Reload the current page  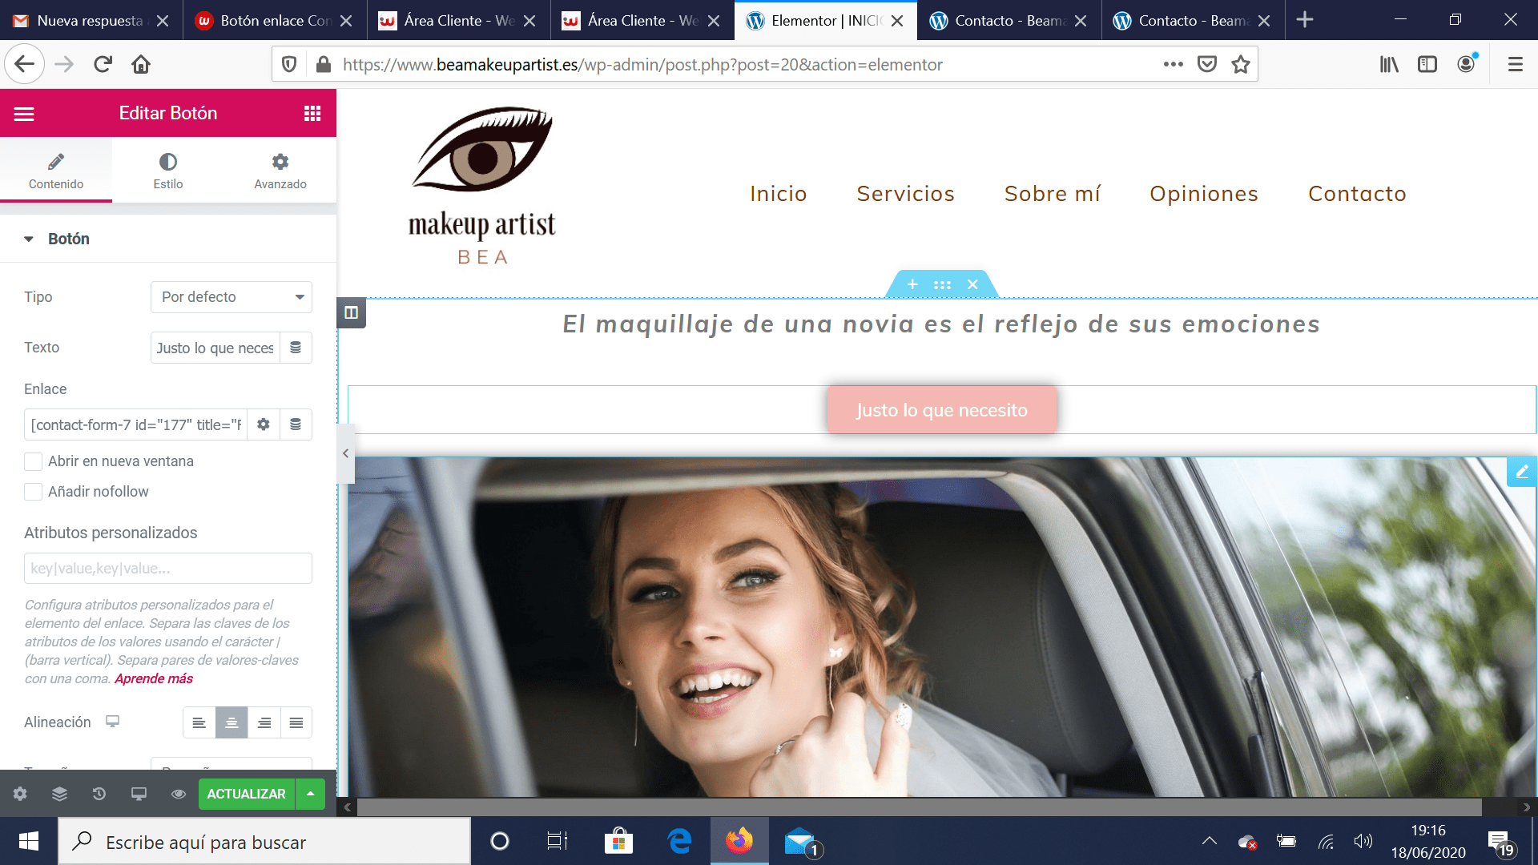coord(103,64)
